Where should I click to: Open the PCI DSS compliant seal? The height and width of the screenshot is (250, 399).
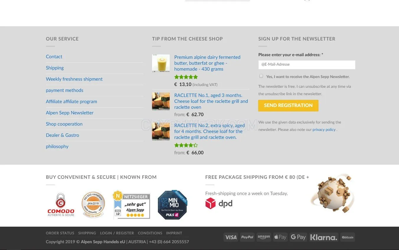coord(93,204)
